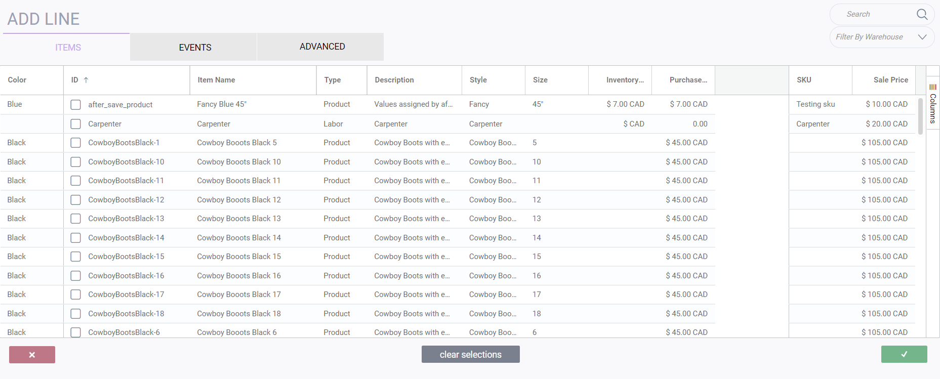The image size is (940, 379).
Task: Toggle the CowboyBootsBlack-17 checkbox
Action: click(76, 294)
